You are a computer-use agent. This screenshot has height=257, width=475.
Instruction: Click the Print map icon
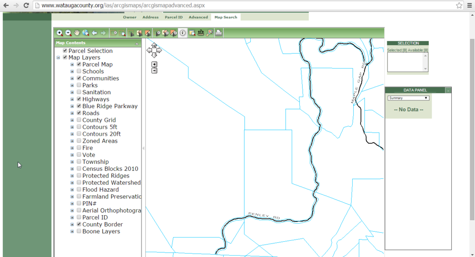coord(218,33)
